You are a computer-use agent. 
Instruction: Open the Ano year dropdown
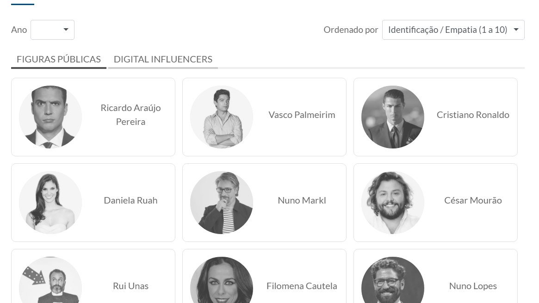click(52, 30)
